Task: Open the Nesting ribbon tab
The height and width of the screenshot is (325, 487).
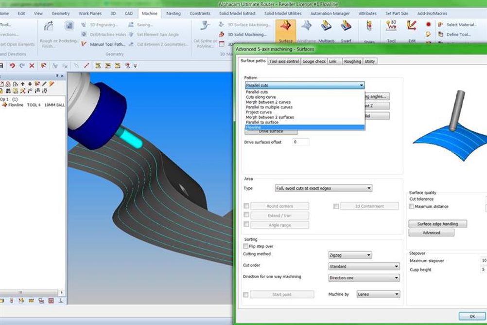Action: [174, 13]
